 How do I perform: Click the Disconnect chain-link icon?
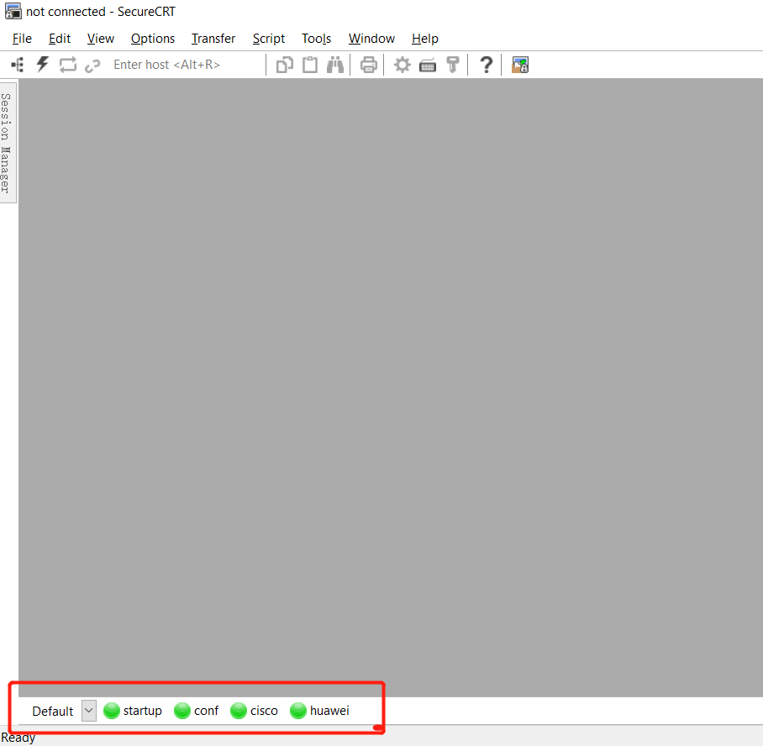[92, 66]
